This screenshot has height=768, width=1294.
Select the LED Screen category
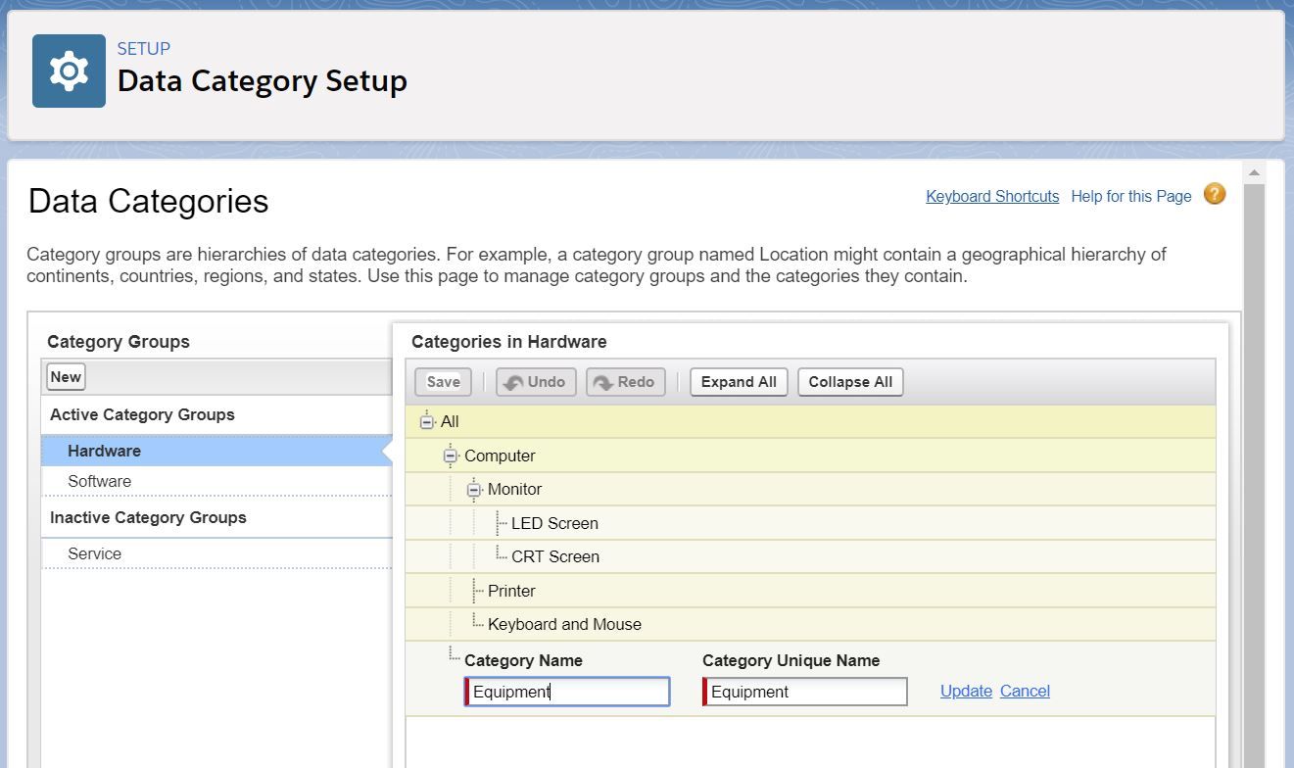(x=554, y=524)
